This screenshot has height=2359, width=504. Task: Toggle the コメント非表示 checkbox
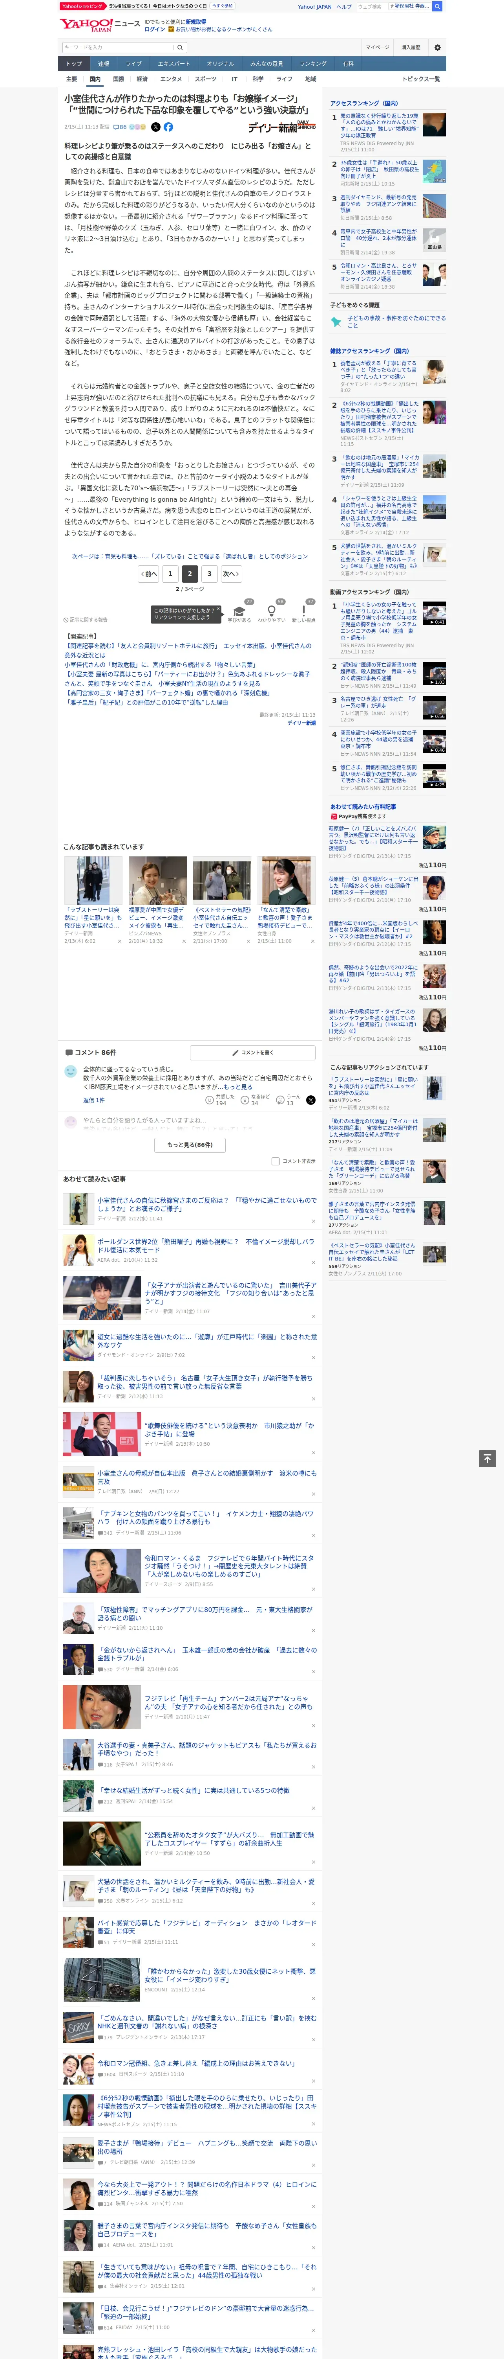pyautogui.click(x=275, y=1161)
